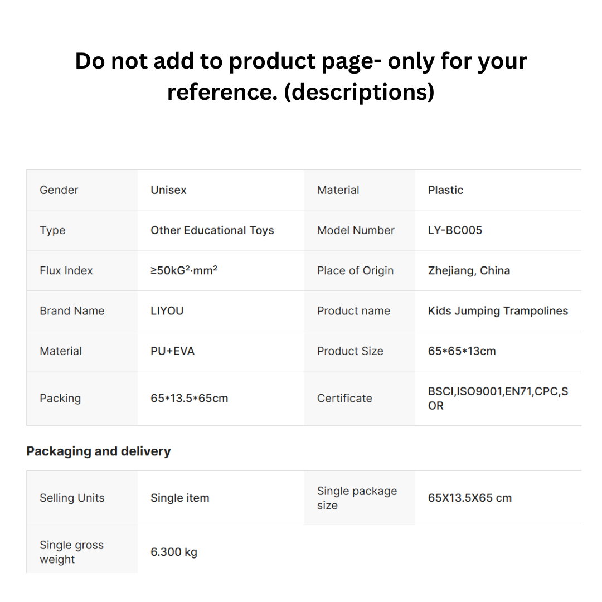
Task: Click the Unisex value
Action: pyautogui.click(x=168, y=190)
